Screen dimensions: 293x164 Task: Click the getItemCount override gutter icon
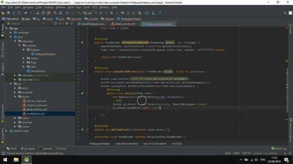(82, 129)
